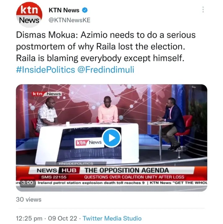Click the 3:00 video duration badge
This screenshot has height=224, width=223.
coord(27,183)
